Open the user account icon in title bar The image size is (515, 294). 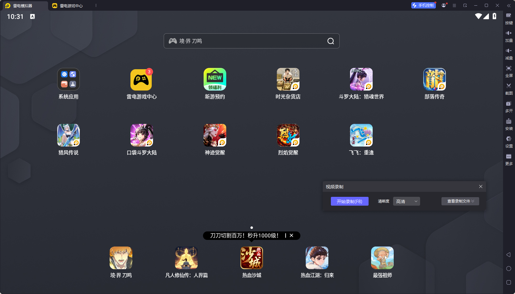(x=444, y=5)
